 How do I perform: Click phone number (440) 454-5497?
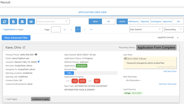27,55
